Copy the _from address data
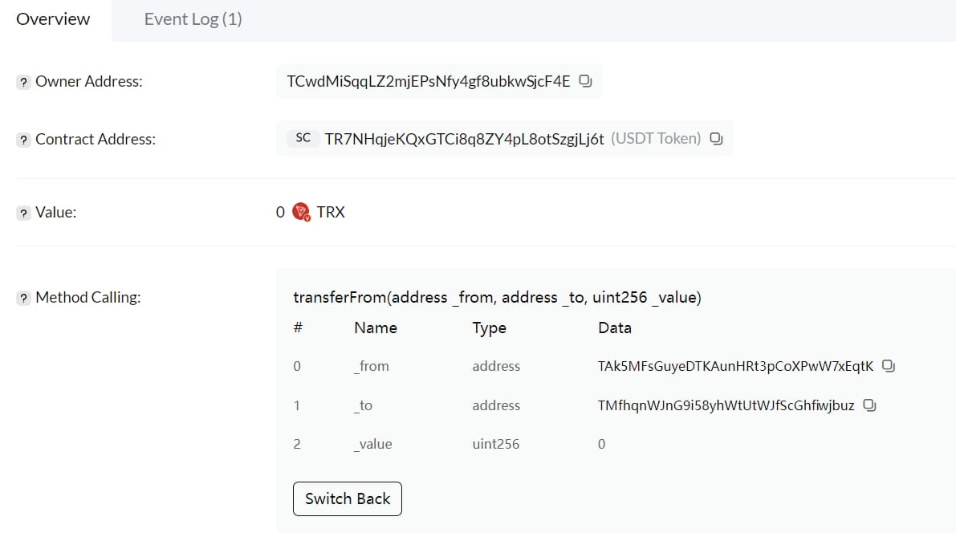Screen dimensions: 956x533 tap(889, 366)
